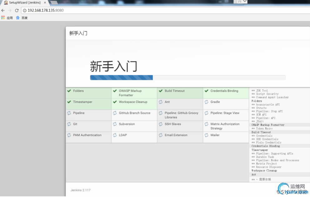View site information icon in address bar
This screenshot has width=310, height=197.
25,11
